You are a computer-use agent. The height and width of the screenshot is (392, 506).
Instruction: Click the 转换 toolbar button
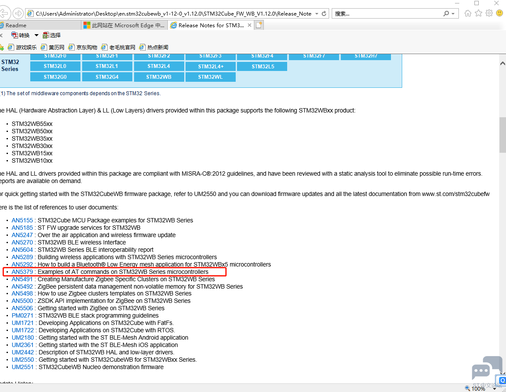[20, 35]
